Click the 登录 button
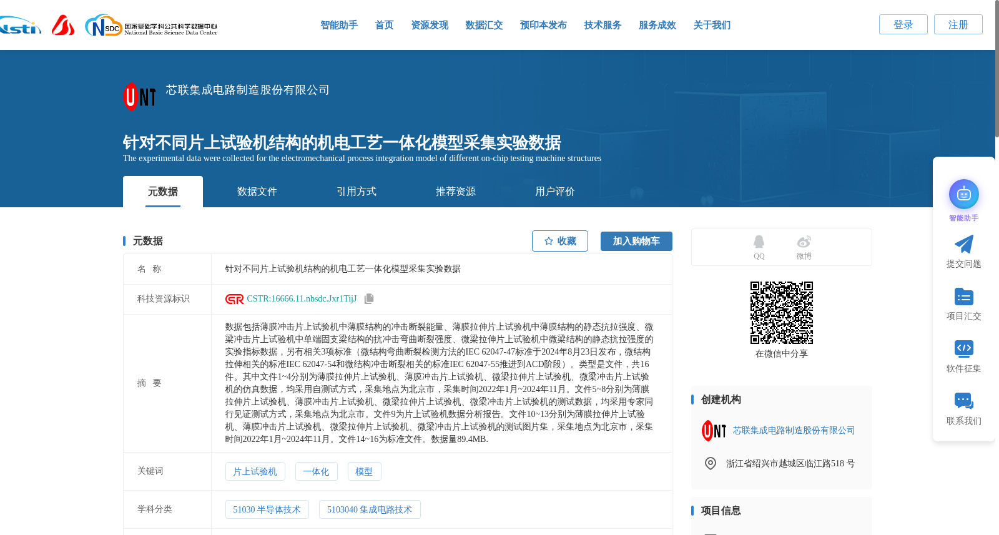The image size is (999, 535). 903,24
